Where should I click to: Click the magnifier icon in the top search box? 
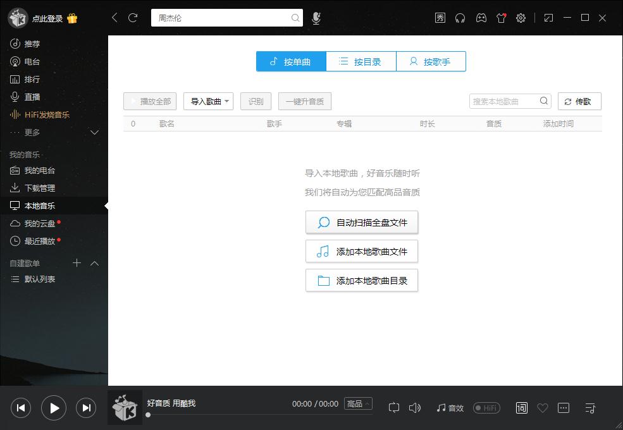tap(295, 18)
